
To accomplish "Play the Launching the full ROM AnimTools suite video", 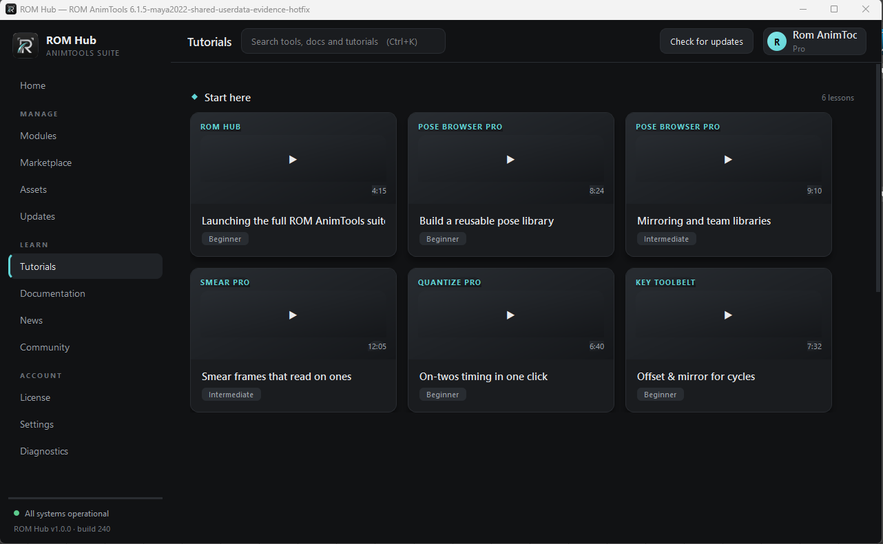I will point(293,159).
